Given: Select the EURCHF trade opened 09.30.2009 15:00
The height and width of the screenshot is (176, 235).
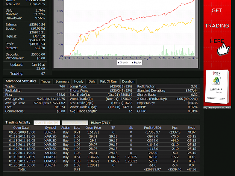Looking at the screenshot, I should coord(101,132).
